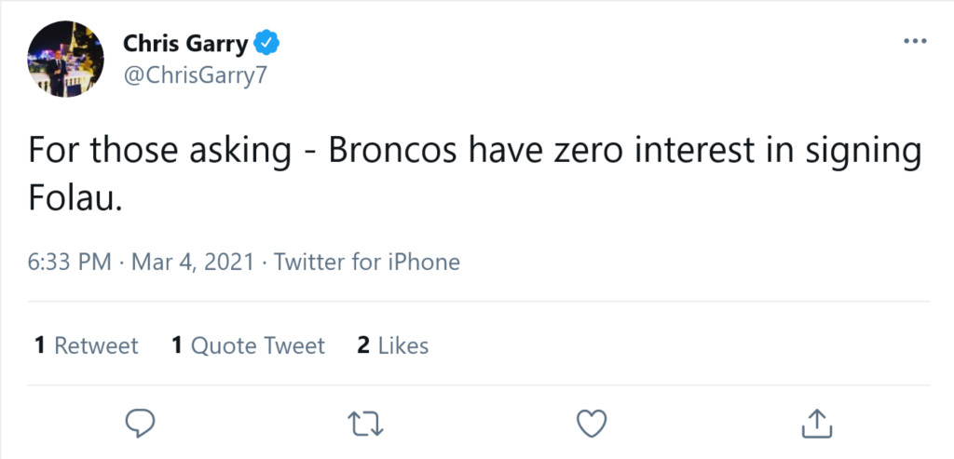Open the three-dot more options menu
This screenshot has height=459, width=954.
tap(915, 41)
